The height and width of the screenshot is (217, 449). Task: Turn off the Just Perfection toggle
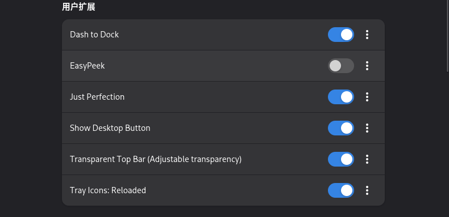tap(341, 97)
